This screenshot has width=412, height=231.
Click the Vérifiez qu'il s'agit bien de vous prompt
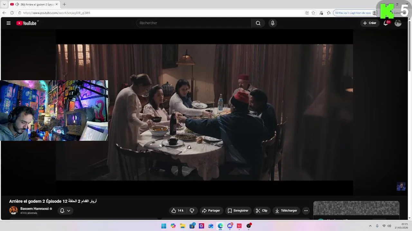pyautogui.click(x=355, y=13)
